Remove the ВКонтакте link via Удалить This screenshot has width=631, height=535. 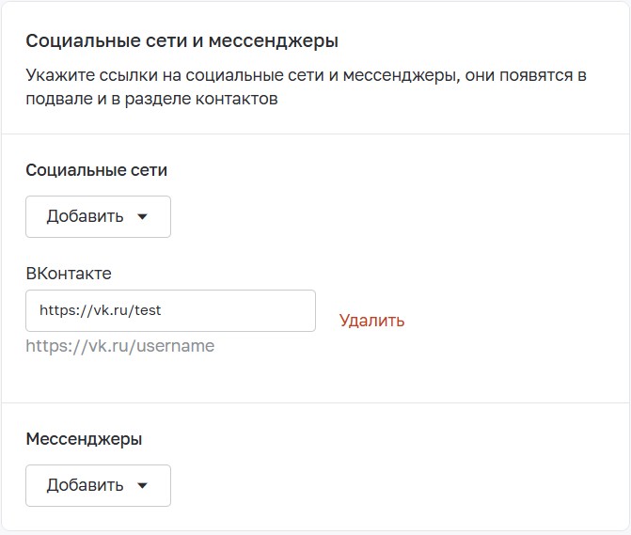(371, 321)
